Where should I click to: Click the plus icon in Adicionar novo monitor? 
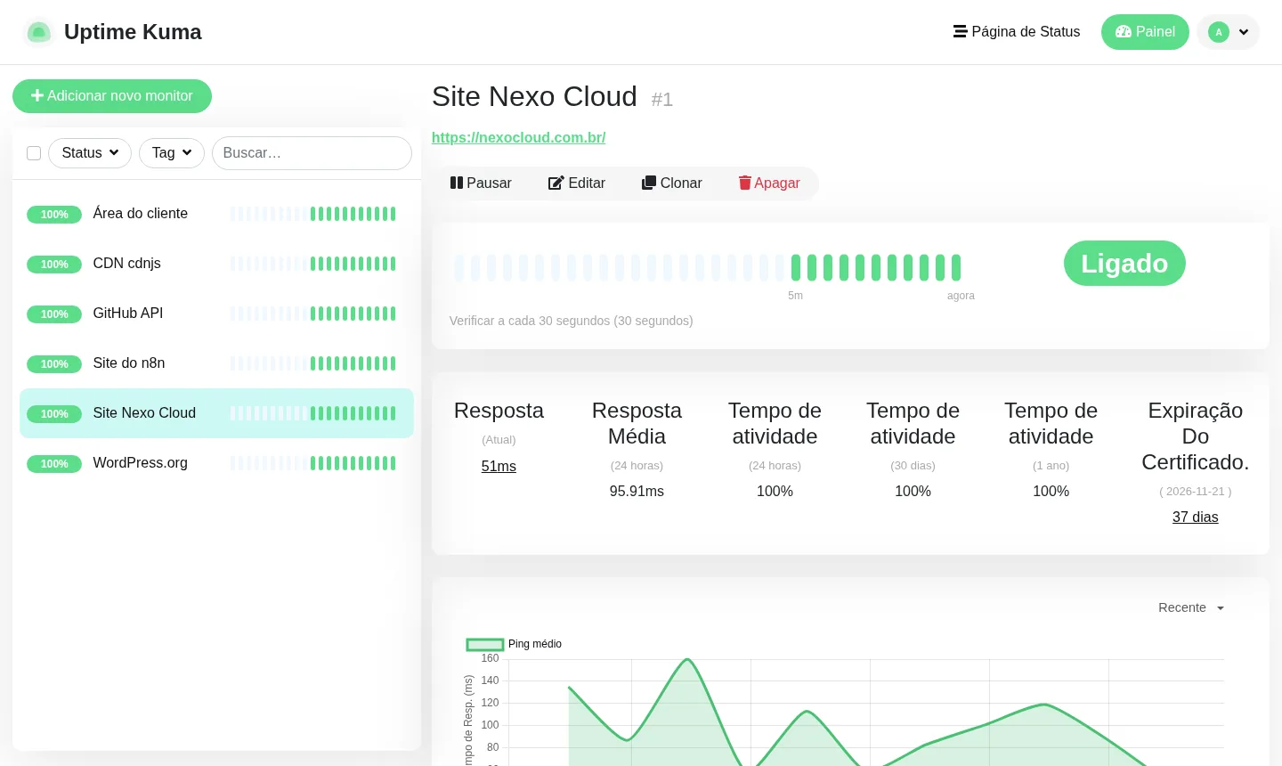37,95
